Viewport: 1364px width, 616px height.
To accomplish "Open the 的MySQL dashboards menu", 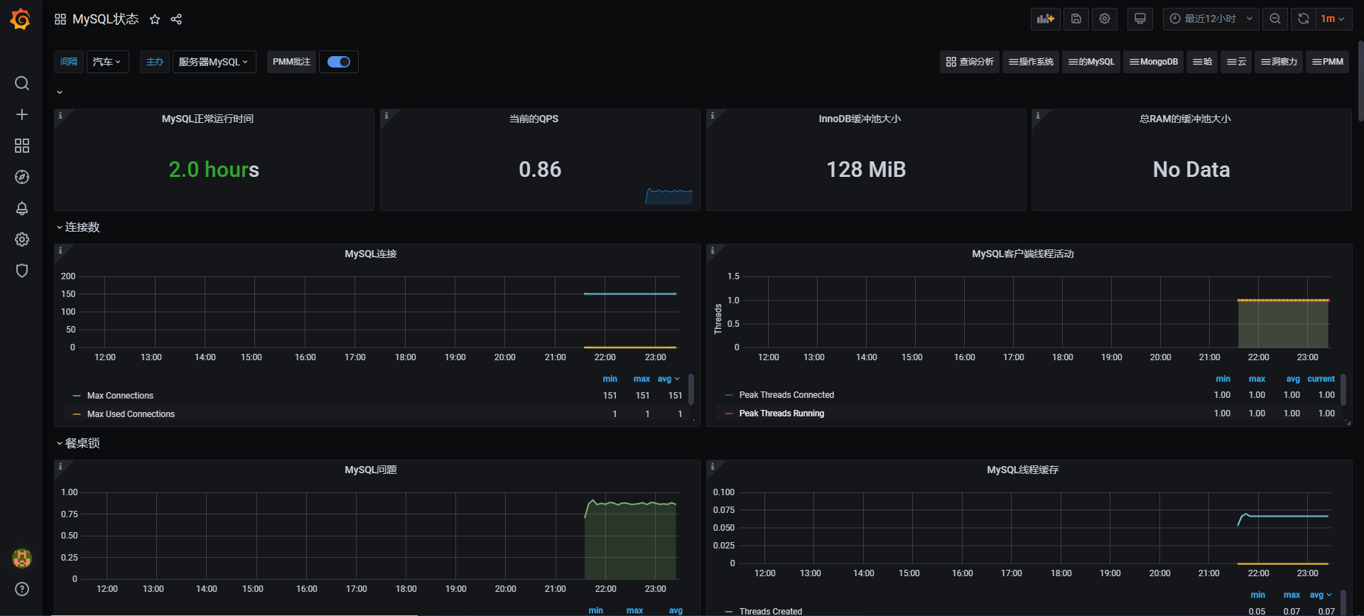I will pyautogui.click(x=1091, y=62).
